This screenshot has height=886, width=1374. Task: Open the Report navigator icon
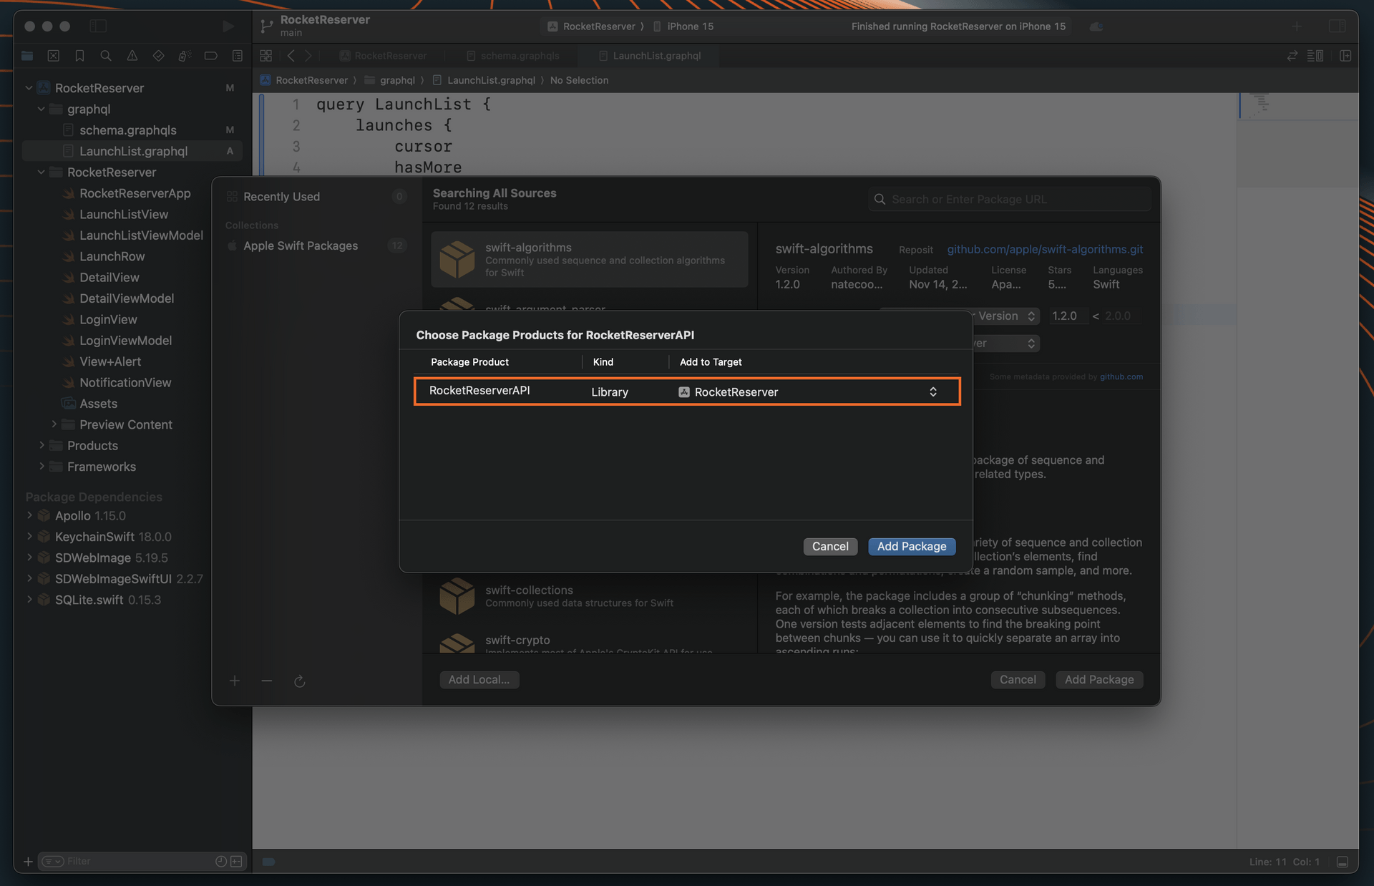tap(238, 56)
